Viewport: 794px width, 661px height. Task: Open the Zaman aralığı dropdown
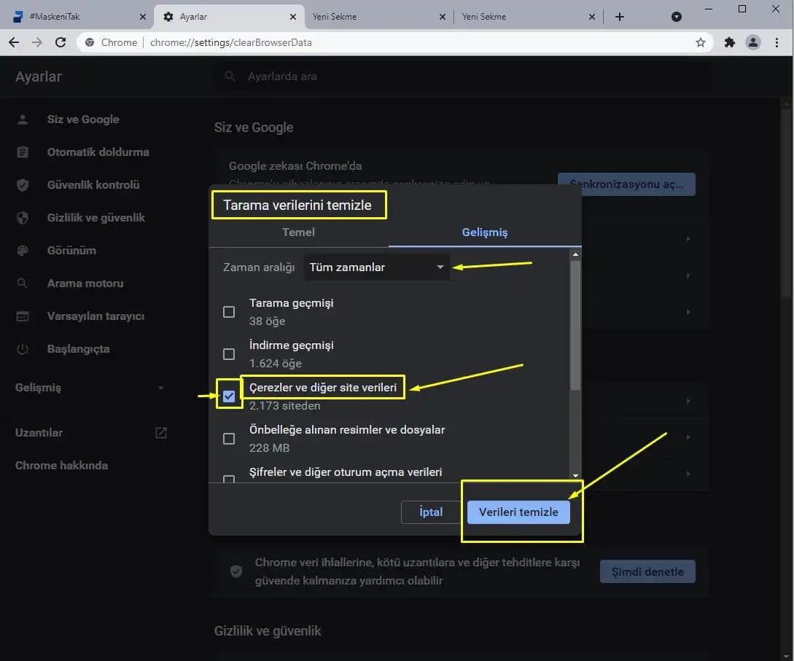click(x=376, y=267)
